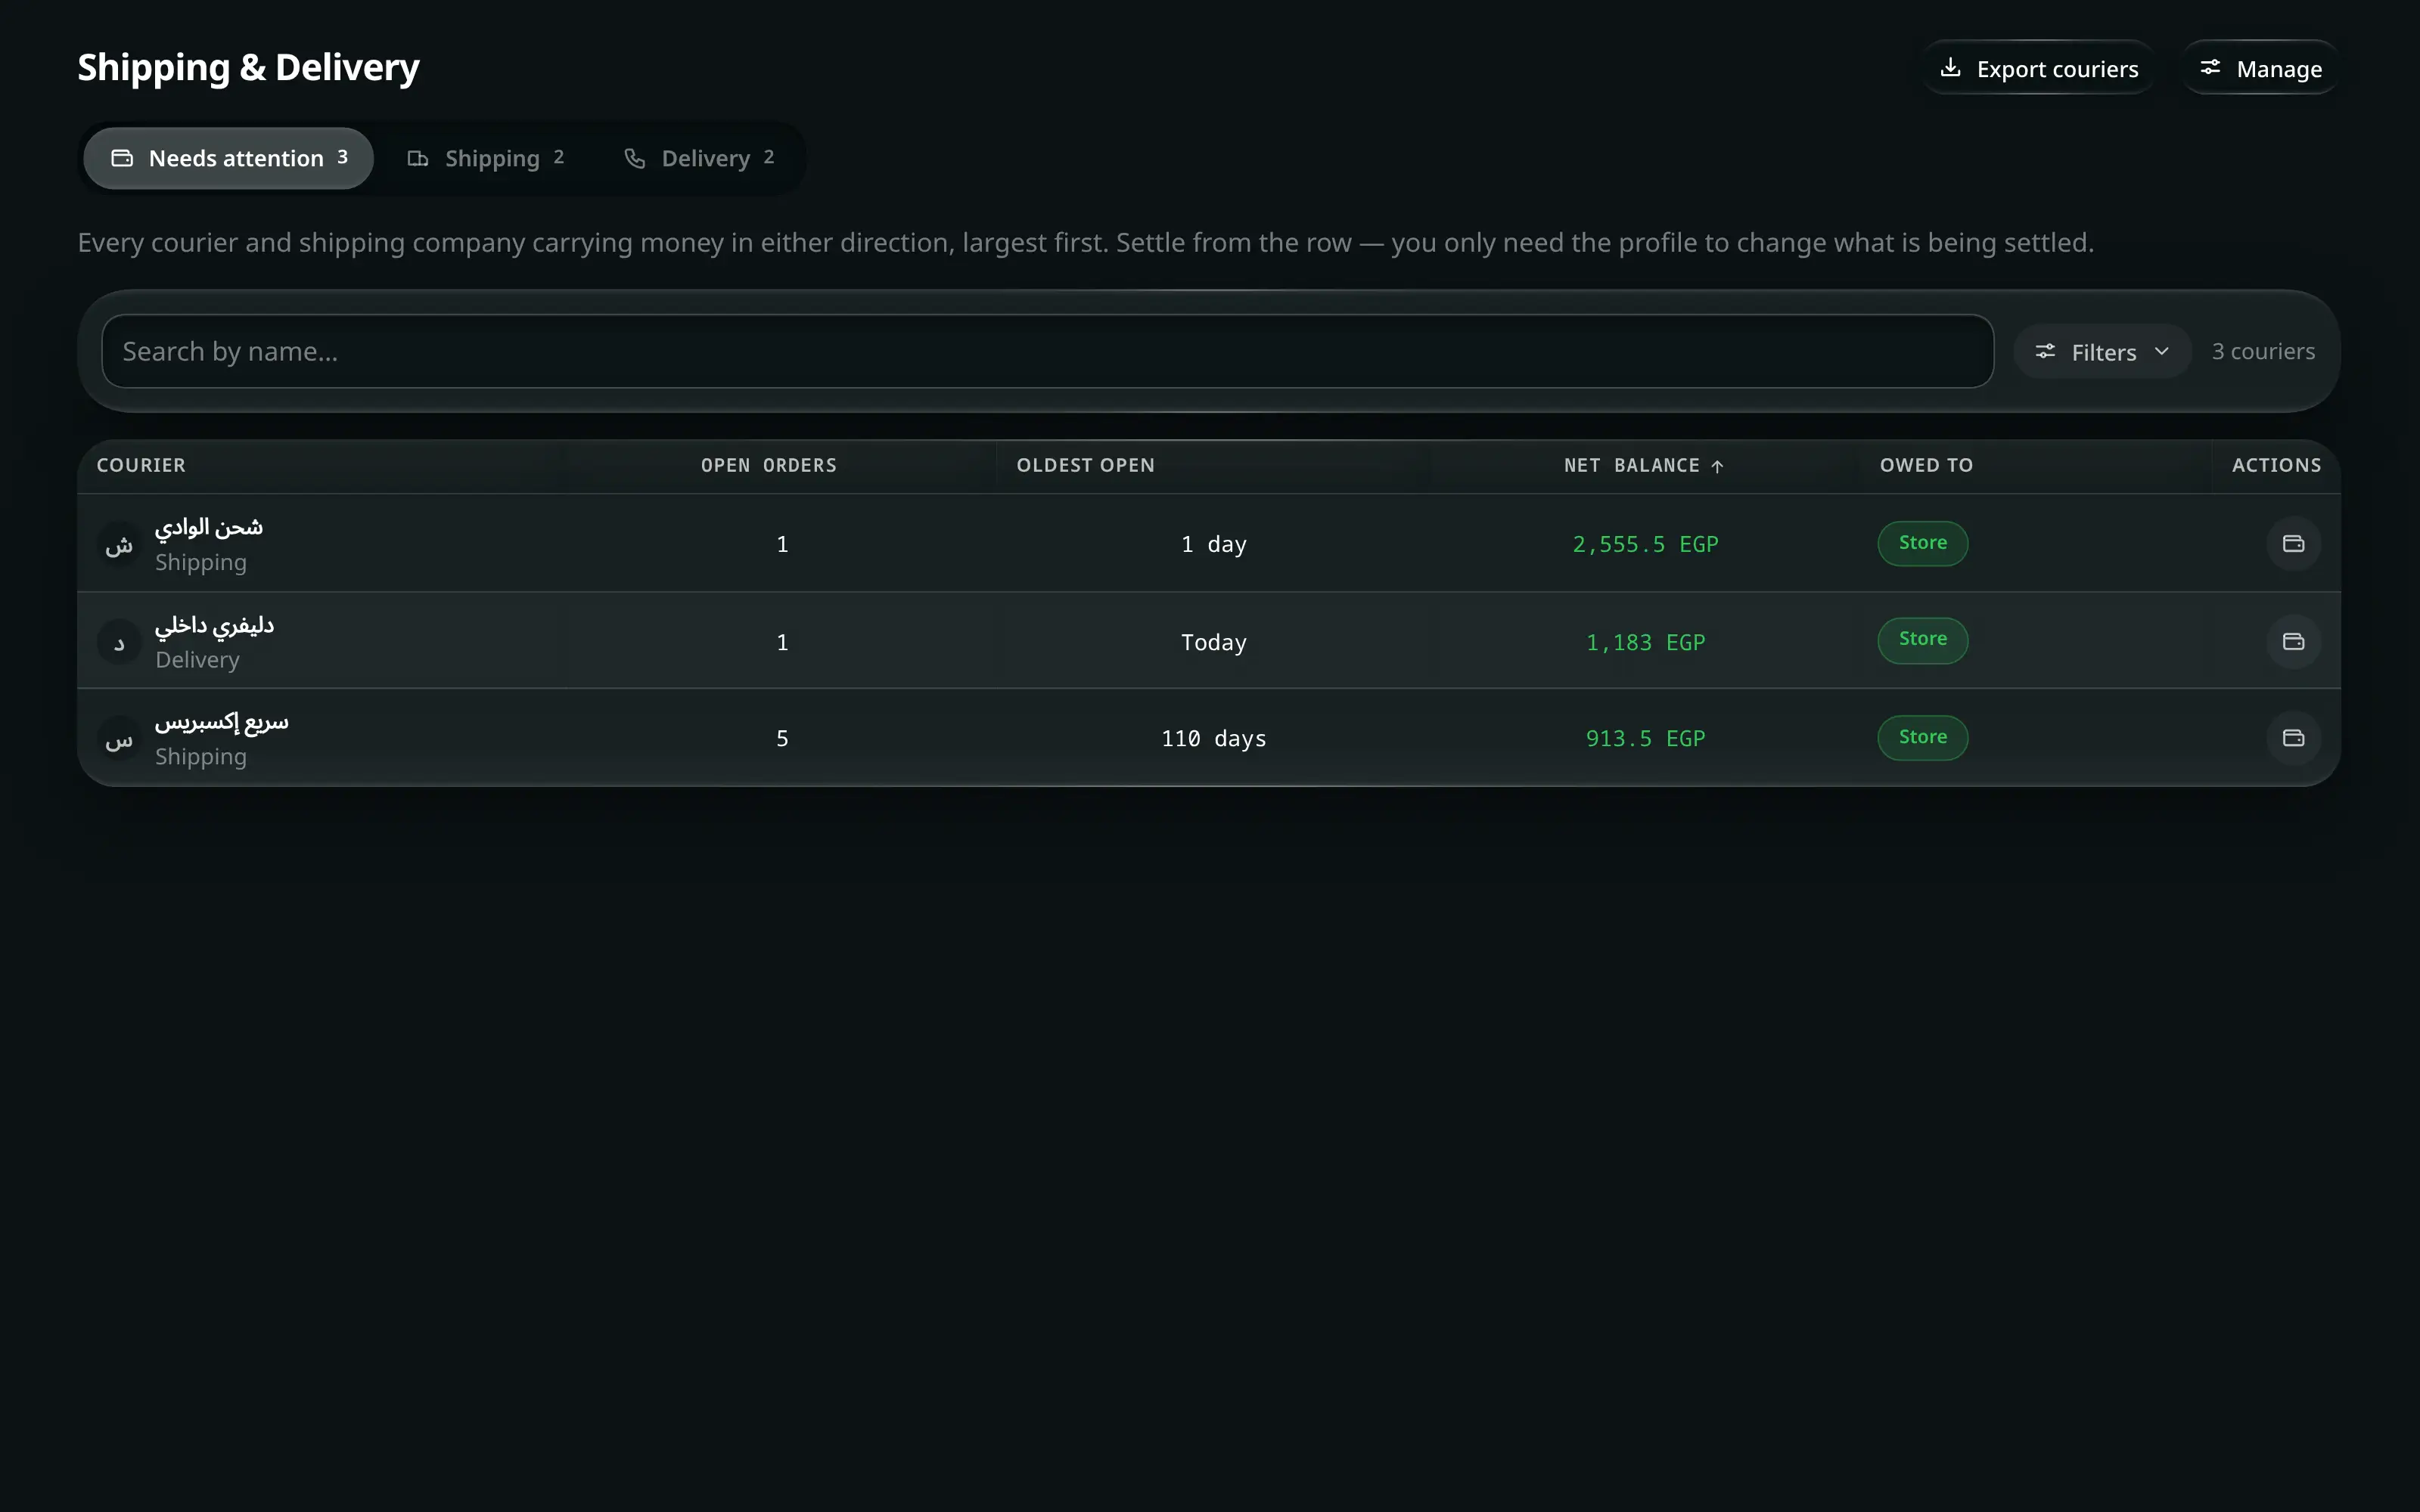
Task: Click the Store badge in the 913.5 EGP row
Action: pos(1921,738)
